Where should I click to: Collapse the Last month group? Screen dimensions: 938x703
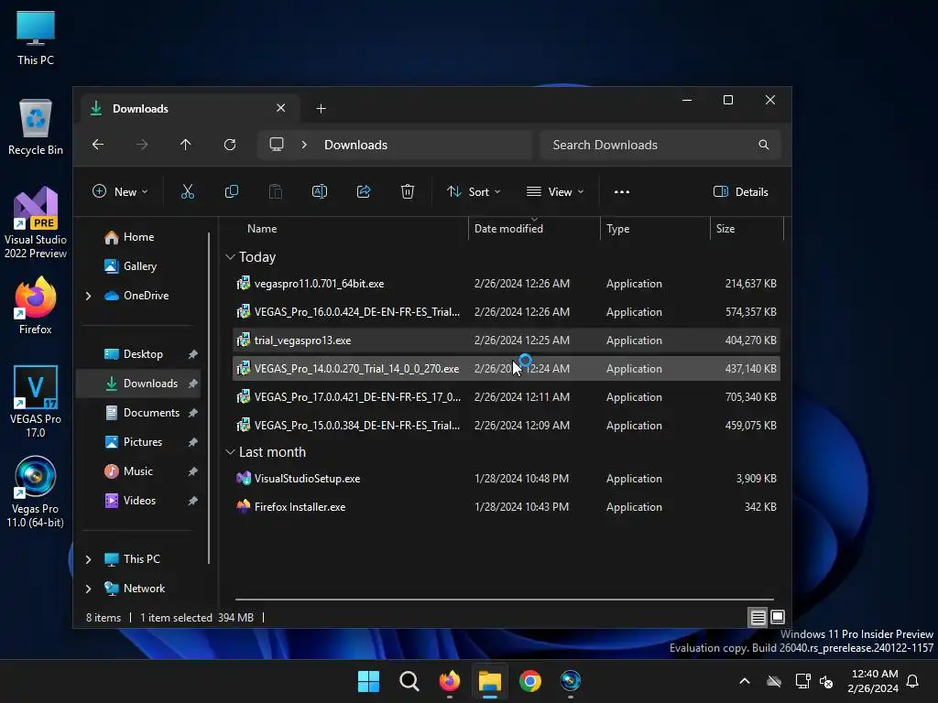pyautogui.click(x=230, y=452)
